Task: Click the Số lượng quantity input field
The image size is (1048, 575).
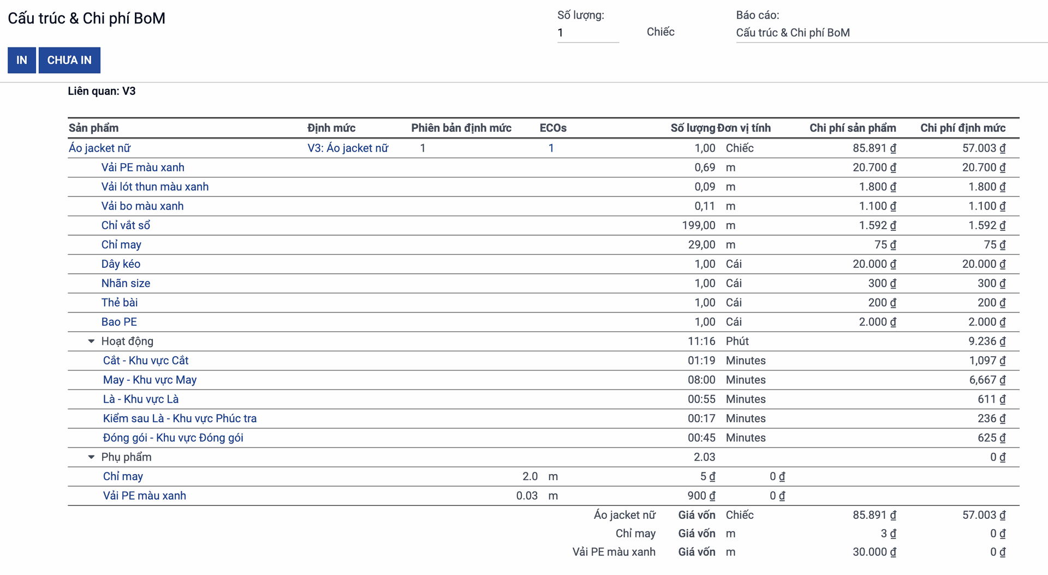Action: (588, 33)
